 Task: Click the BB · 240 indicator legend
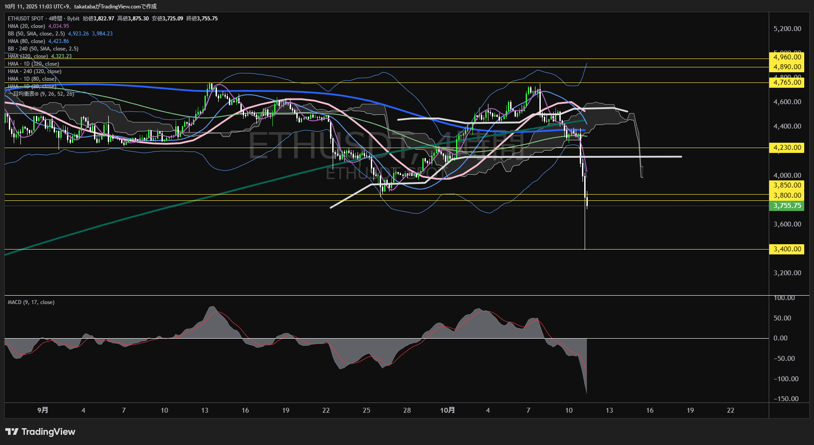pos(43,49)
